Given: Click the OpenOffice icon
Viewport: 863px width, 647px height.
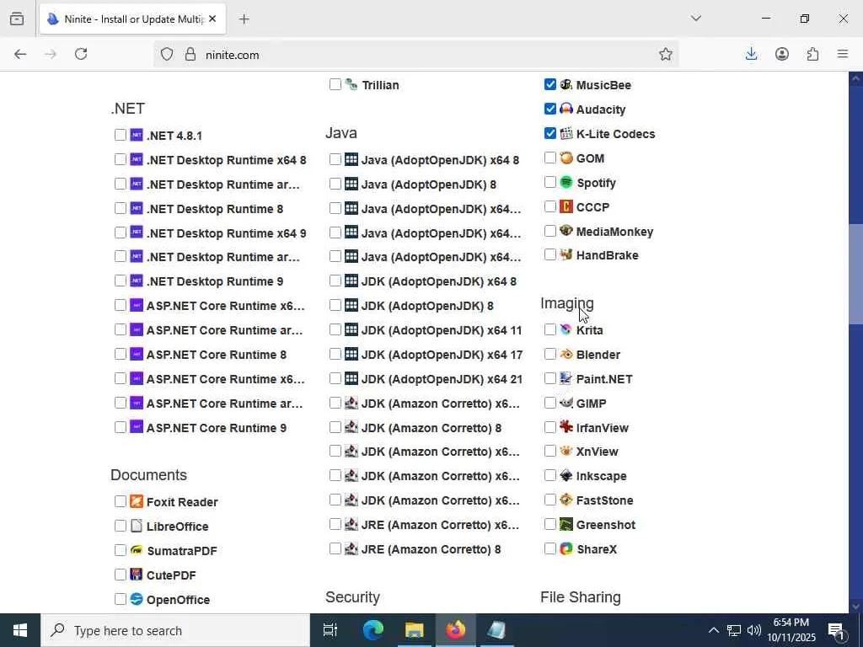Looking at the screenshot, I should pos(137,599).
